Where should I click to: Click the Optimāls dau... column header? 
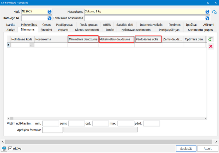(x=195, y=39)
